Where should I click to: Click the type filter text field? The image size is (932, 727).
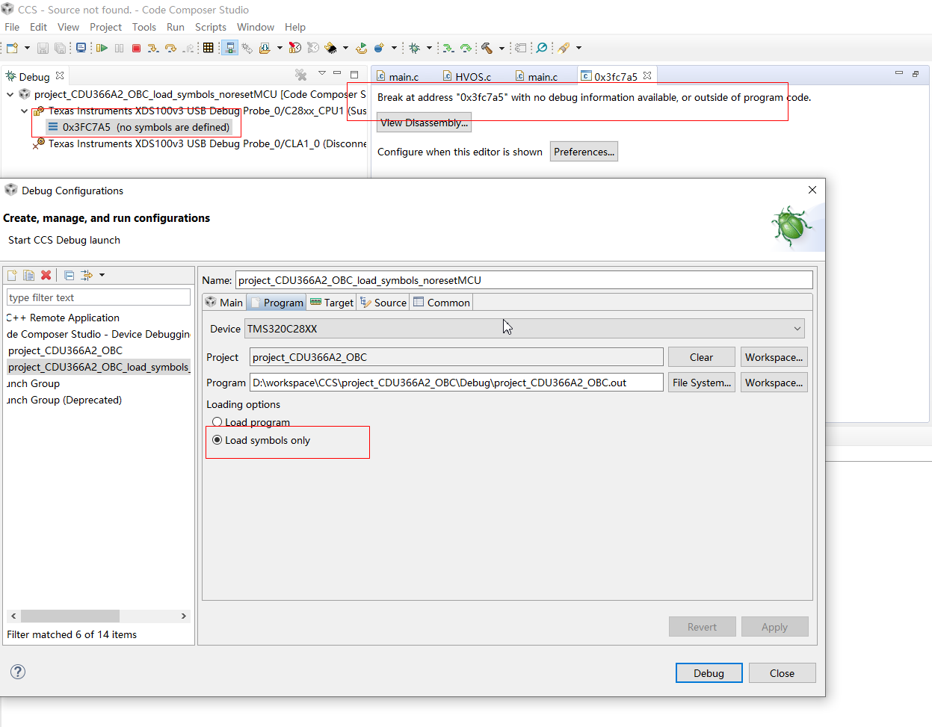coord(99,297)
